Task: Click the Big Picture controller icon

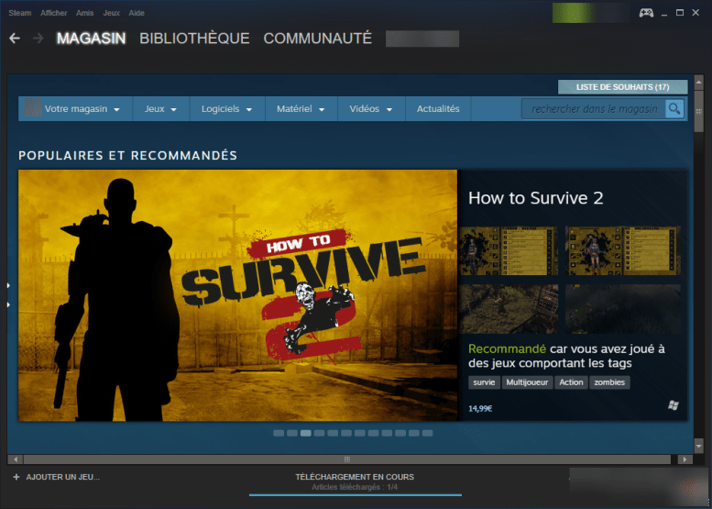Action: [646, 12]
